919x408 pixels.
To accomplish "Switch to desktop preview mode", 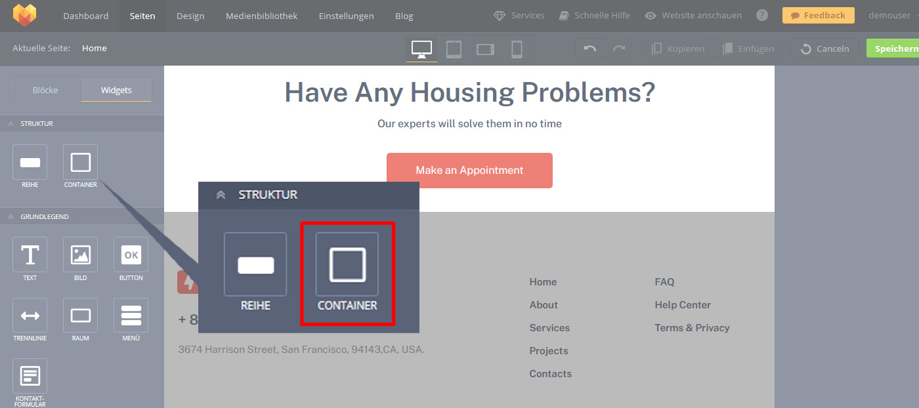I will click(x=421, y=49).
